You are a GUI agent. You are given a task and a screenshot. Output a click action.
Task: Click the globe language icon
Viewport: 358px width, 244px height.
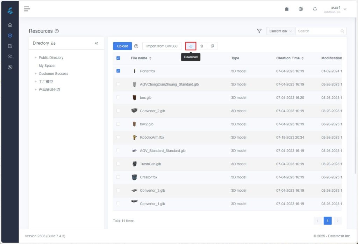(x=301, y=9)
